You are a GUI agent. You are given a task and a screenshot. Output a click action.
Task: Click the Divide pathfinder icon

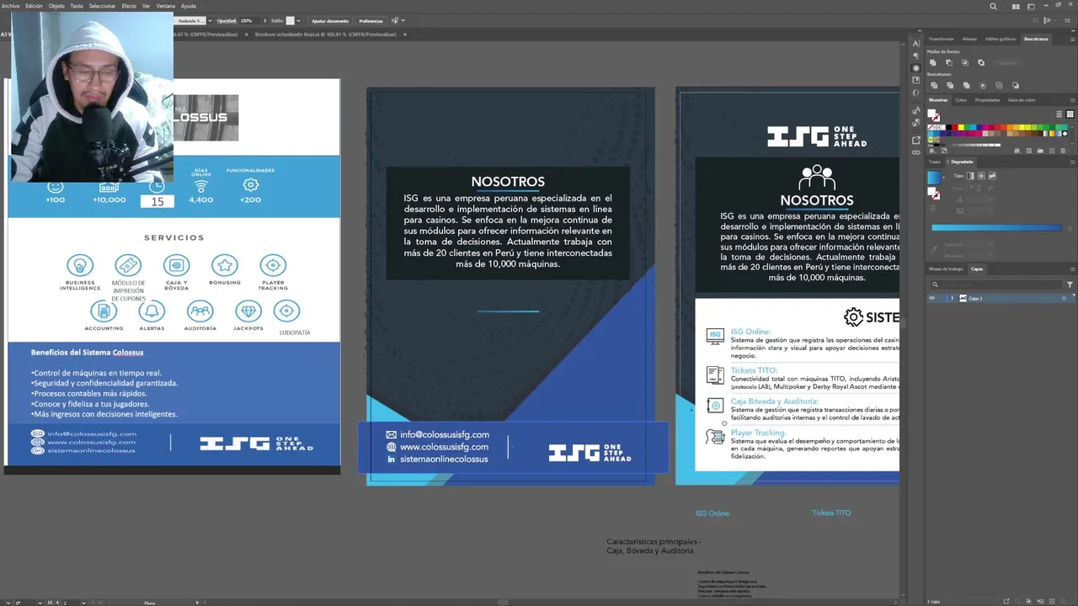tap(934, 85)
